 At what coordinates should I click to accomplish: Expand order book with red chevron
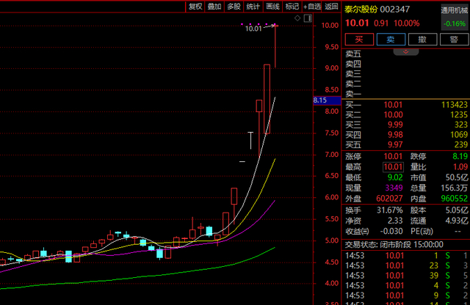406,52
